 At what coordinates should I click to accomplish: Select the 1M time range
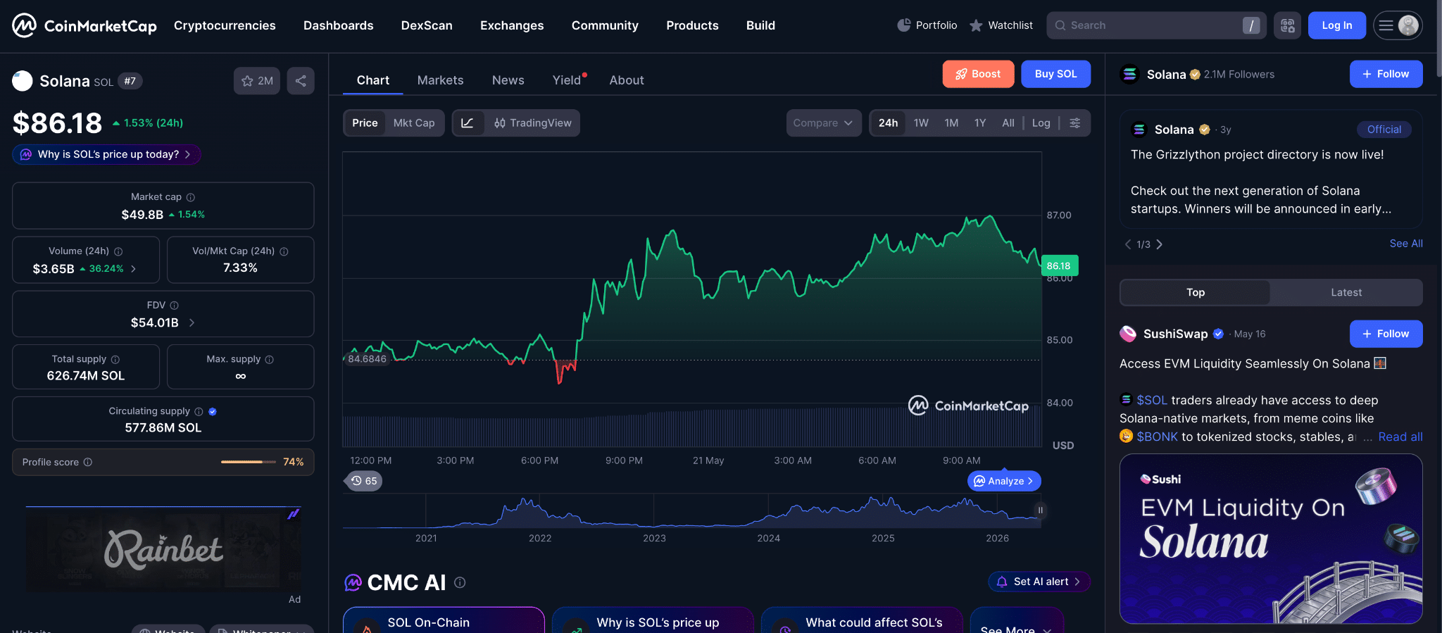pos(951,123)
